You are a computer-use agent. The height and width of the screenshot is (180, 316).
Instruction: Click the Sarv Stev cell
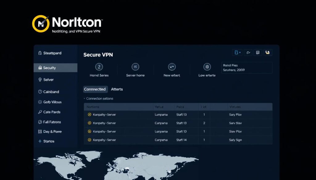(x=235, y=123)
